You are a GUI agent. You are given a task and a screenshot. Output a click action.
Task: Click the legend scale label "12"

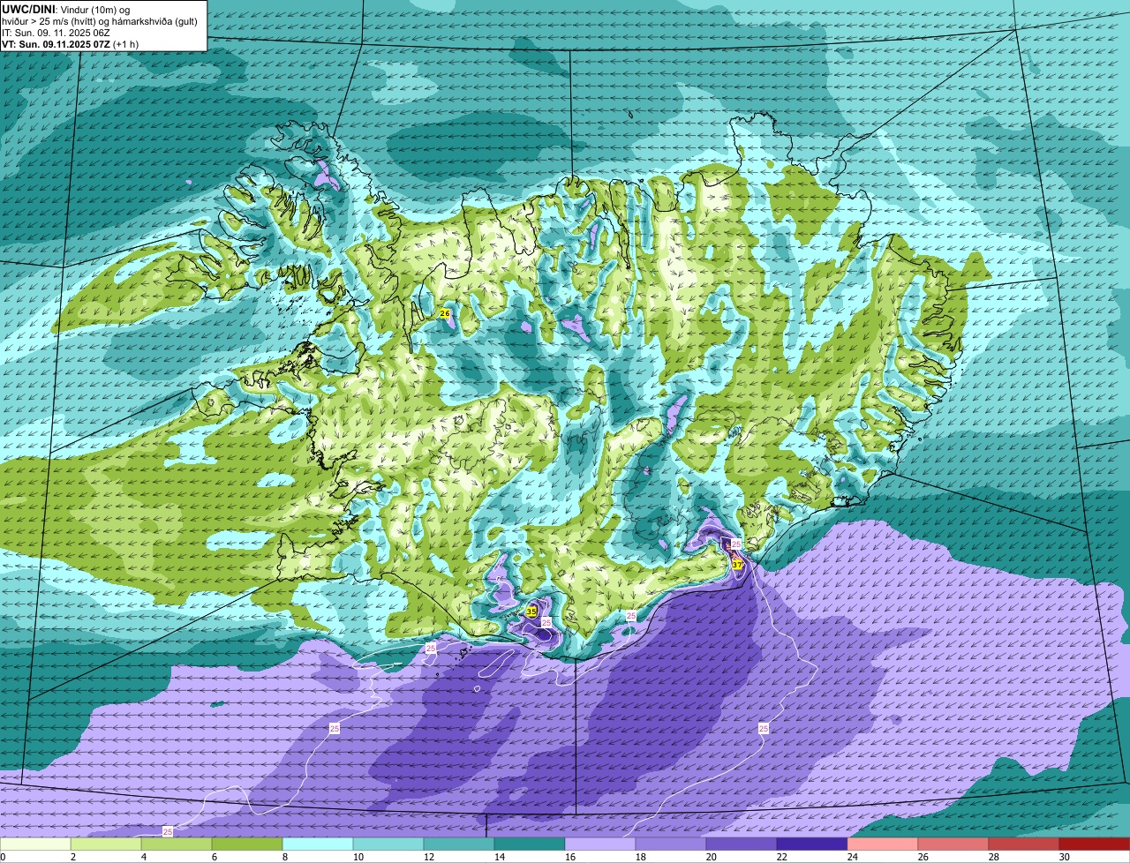coord(428,857)
